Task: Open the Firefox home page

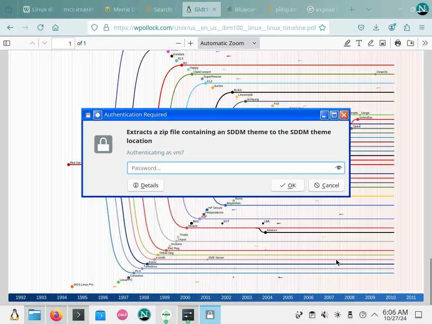Action: (55, 27)
